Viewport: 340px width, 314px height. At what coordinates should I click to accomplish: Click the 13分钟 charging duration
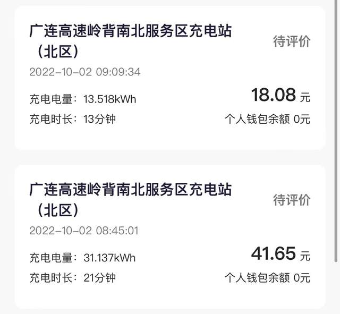[x=99, y=119]
